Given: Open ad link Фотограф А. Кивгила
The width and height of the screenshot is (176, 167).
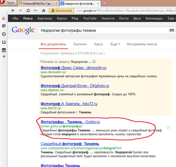Looking at the screenshot, I should [x=69, y=104].
